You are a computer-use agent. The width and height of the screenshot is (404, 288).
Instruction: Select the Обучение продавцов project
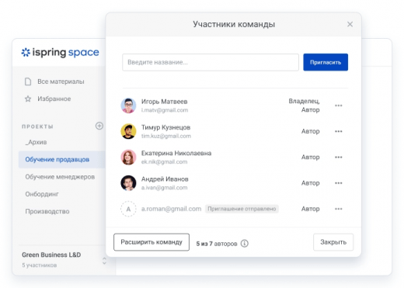click(x=62, y=159)
